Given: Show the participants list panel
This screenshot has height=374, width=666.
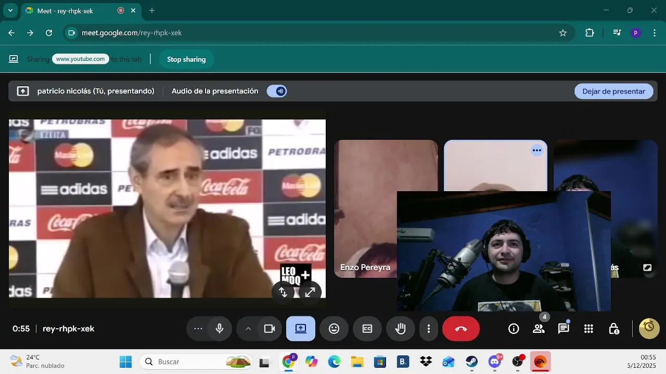Looking at the screenshot, I should (539, 329).
